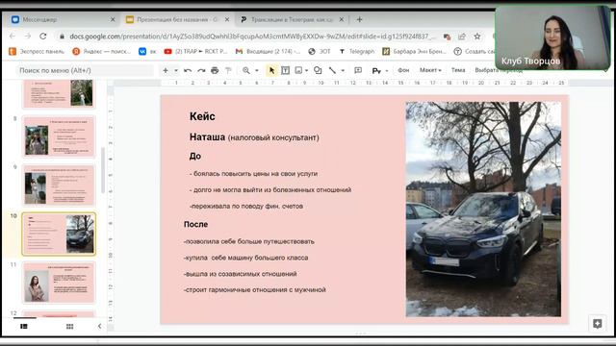Screen dimensions: 616x346
Task: Click the browser forward arrow
Action: 28,37
